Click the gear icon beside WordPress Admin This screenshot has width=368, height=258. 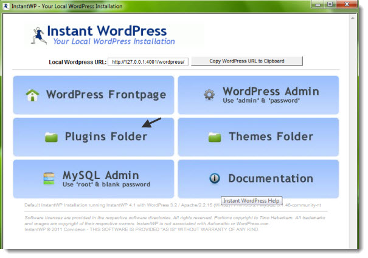click(x=209, y=95)
